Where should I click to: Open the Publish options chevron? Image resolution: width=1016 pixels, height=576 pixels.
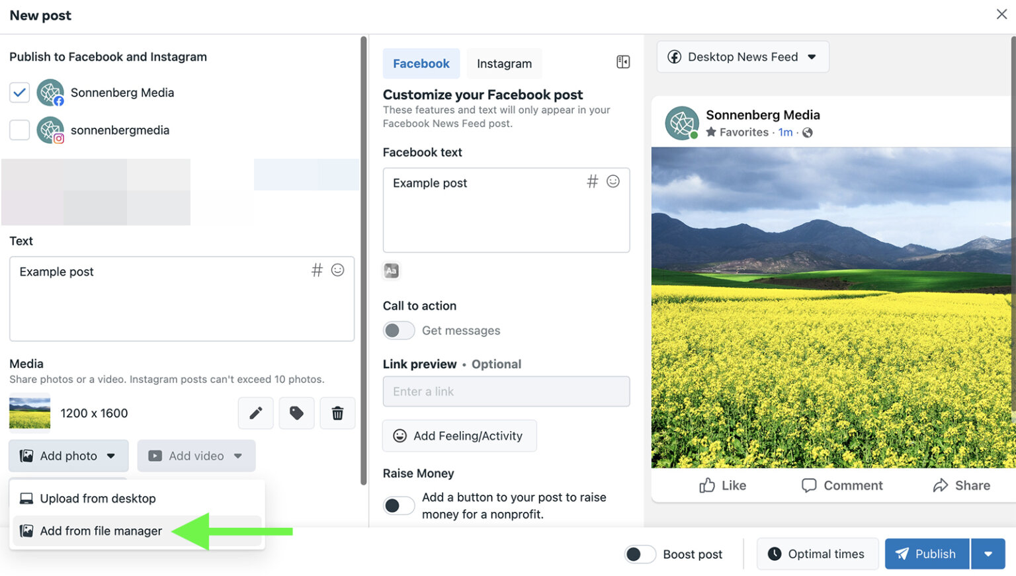coord(988,554)
